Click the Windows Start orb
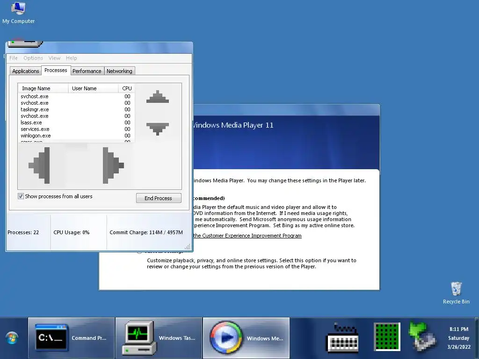This screenshot has width=479, height=359. click(12, 338)
